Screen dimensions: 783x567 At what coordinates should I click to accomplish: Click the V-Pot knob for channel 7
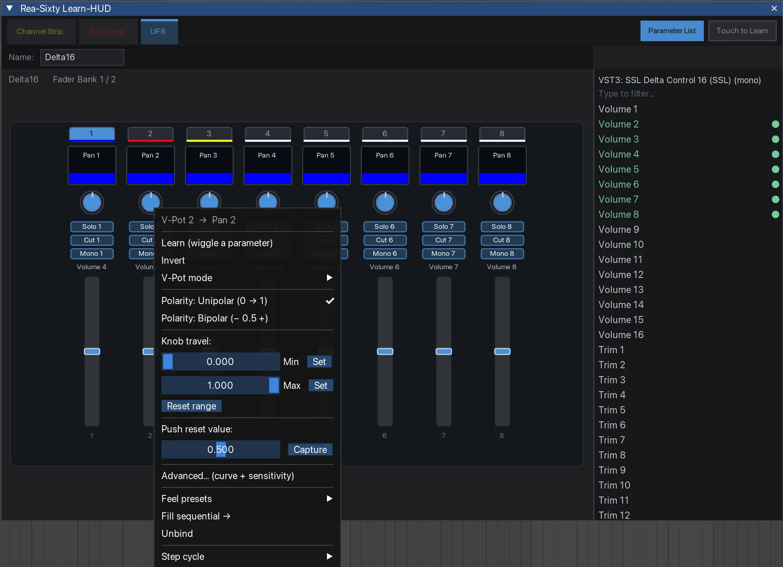pyautogui.click(x=443, y=203)
